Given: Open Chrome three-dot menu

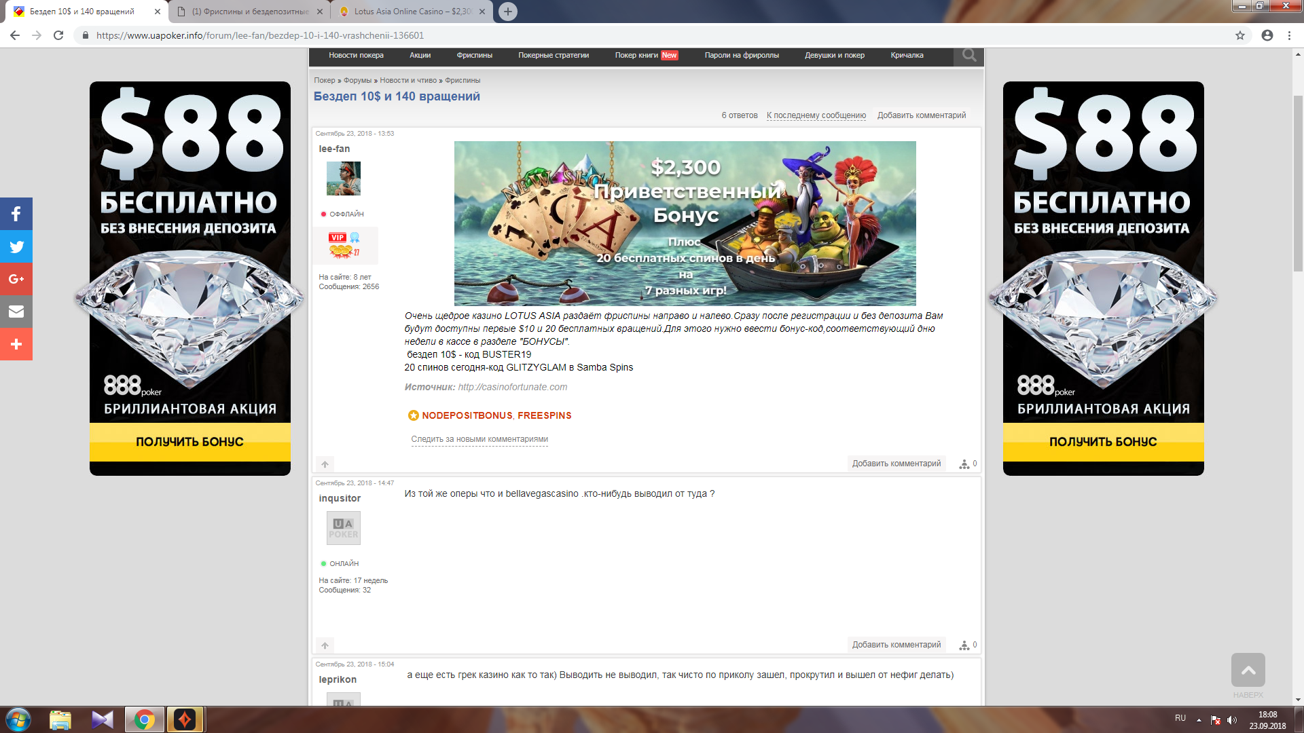Looking at the screenshot, I should tap(1289, 35).
